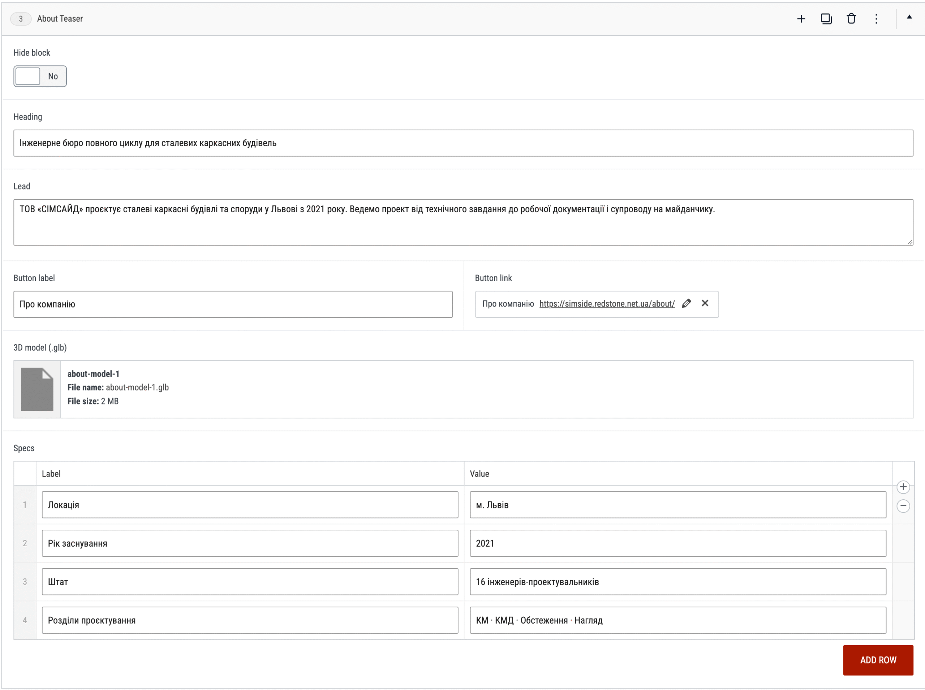Add a new layout block with plus icon
Image resolution: width=925 pixels, height=690 pixels.
(801, 19)
